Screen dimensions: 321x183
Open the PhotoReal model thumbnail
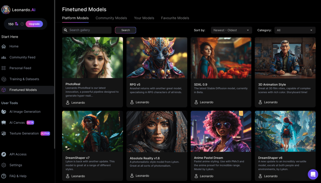(92, 58)
